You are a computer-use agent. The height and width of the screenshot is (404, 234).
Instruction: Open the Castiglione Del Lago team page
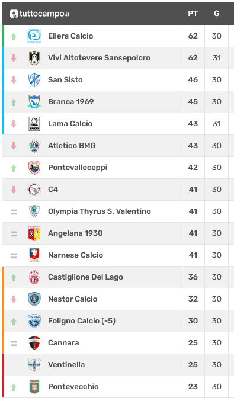click(85, 277)
